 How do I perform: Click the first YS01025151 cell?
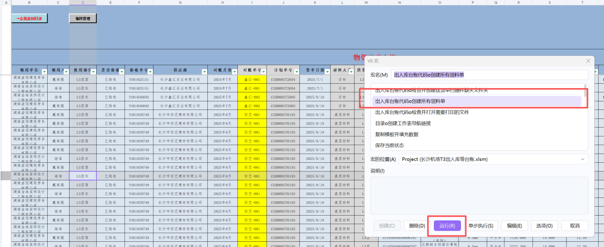[x=139, y=79]
